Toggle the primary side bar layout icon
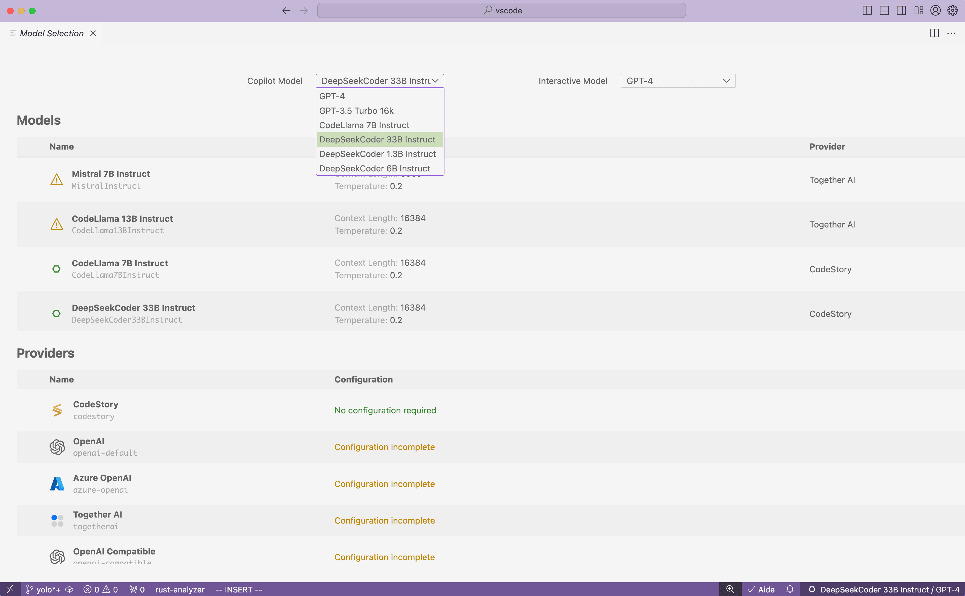Screen dimensions: 965x596 867,11
